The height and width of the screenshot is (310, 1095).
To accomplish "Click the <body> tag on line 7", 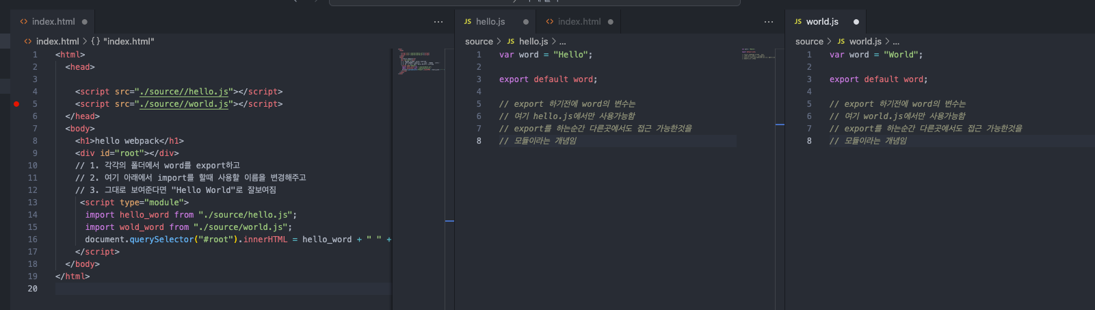I will tap(80, 129).
